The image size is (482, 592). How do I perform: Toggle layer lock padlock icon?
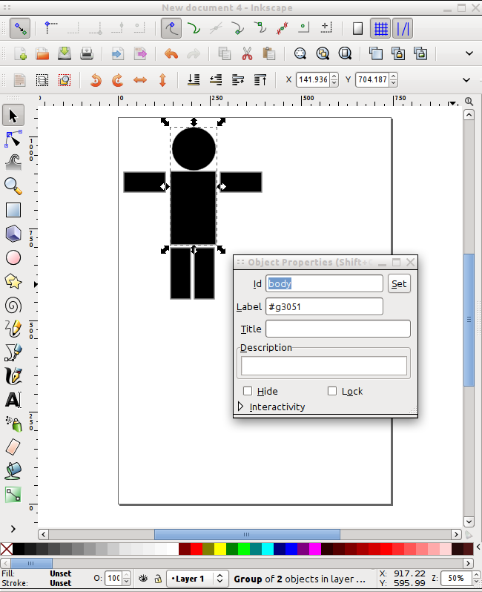158,579
